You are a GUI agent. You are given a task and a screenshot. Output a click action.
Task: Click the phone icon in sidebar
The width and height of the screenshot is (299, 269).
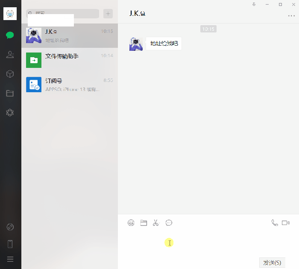pos(10,244)
